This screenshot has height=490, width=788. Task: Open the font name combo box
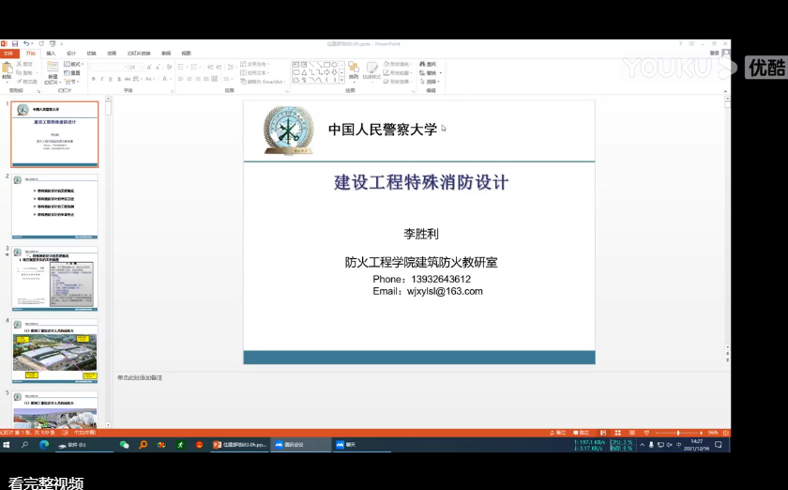[109, 67]
